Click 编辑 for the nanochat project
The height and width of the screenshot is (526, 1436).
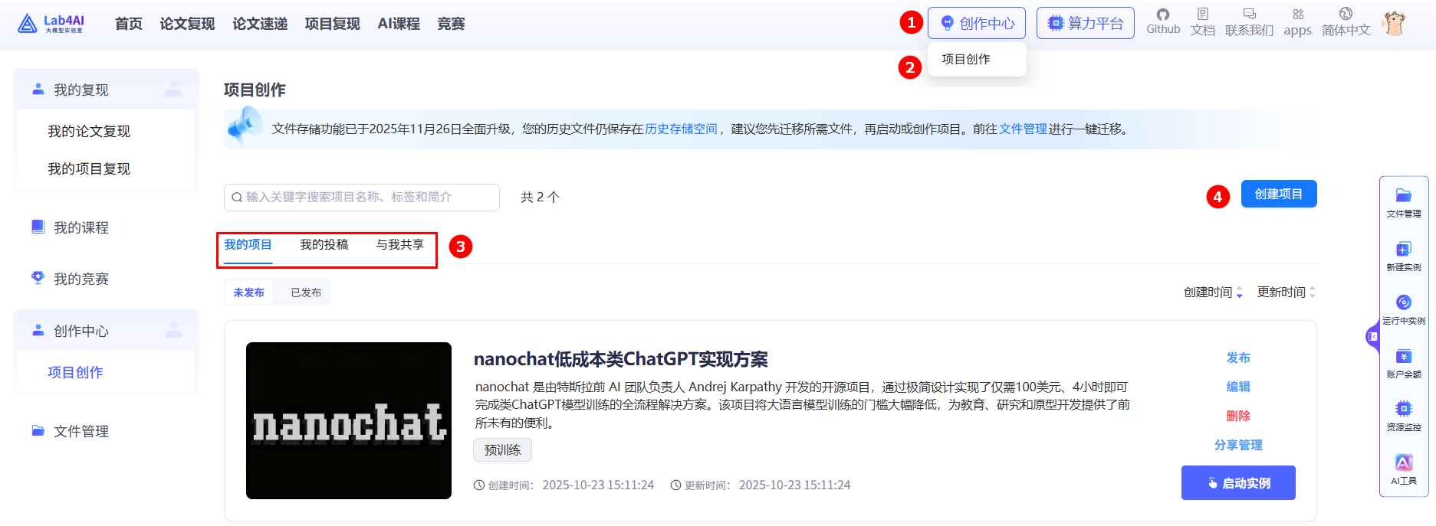click(x=1238, y=387)
